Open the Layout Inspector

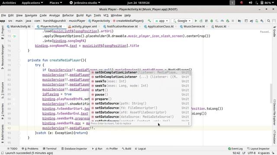[258, 149]
